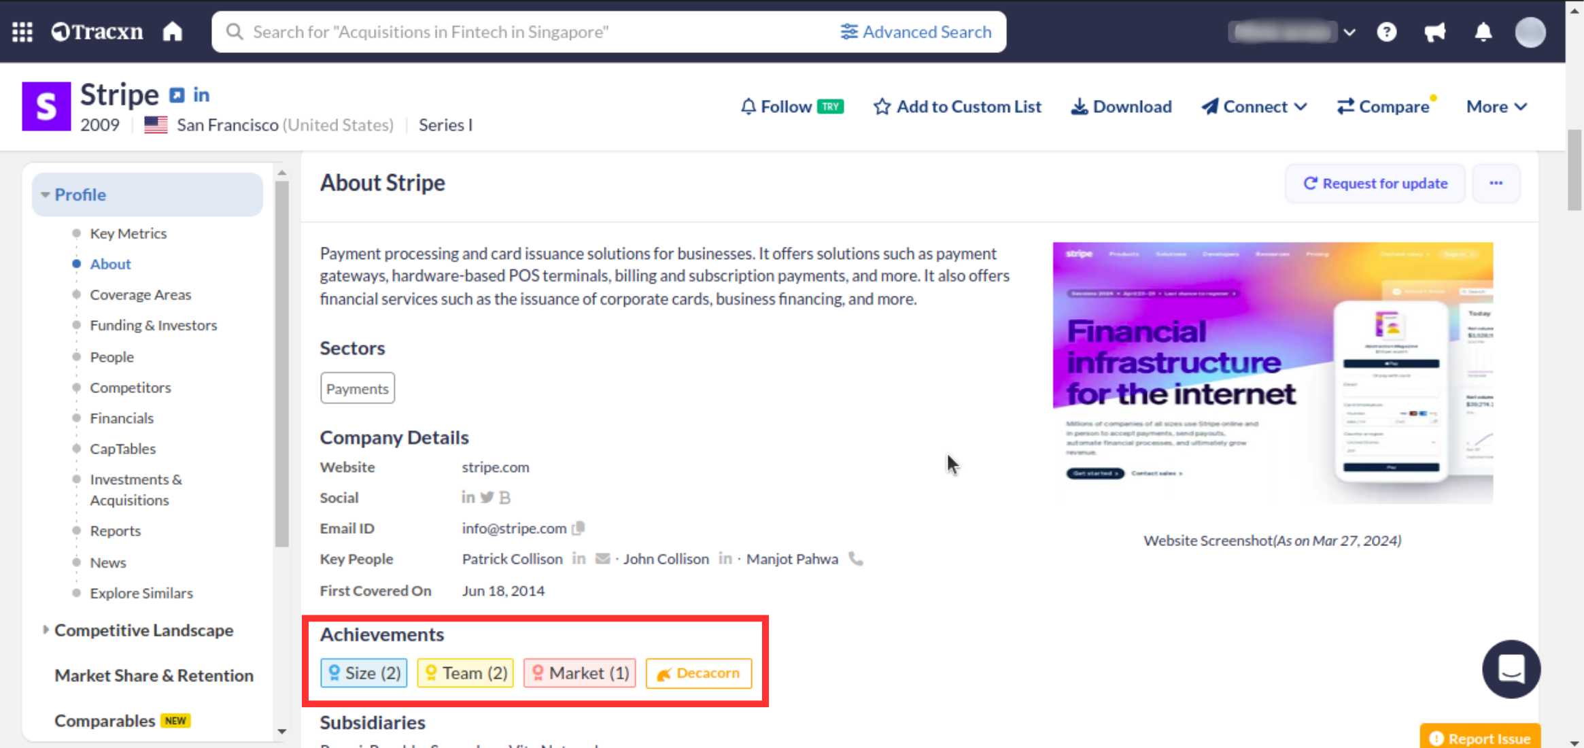Copy the info@stripe.com email address icon
Image resolution: width=1584 pixels, height=748 pixels.
click(x=579, y=528)
